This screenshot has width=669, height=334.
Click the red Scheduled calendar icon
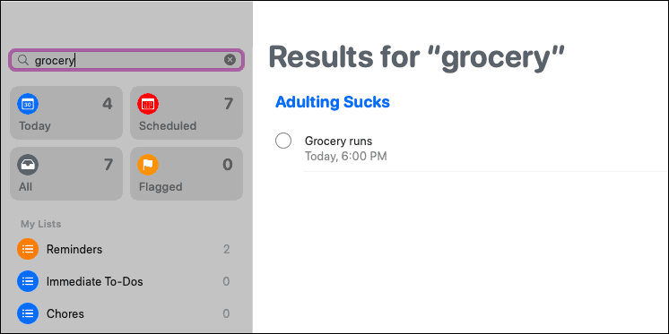click(148, 104)
